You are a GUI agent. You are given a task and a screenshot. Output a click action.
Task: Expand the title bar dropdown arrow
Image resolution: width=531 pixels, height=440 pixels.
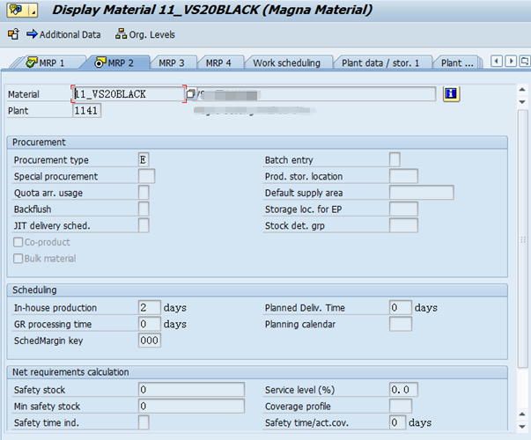(33, 11)
